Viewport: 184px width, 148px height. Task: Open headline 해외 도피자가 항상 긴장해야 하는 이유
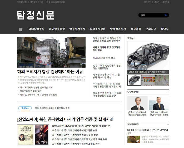click(50, 71)
